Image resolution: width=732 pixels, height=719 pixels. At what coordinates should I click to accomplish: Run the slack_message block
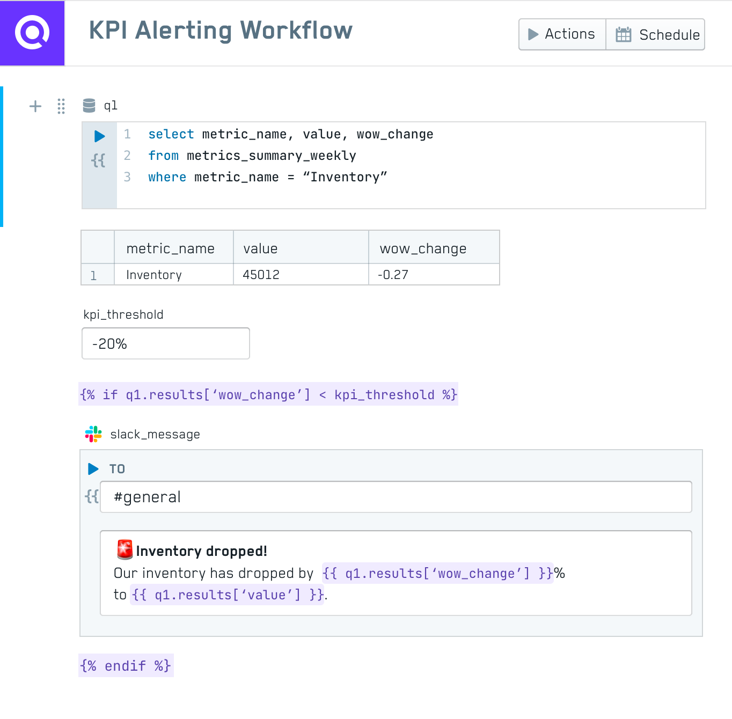(93, 469)
